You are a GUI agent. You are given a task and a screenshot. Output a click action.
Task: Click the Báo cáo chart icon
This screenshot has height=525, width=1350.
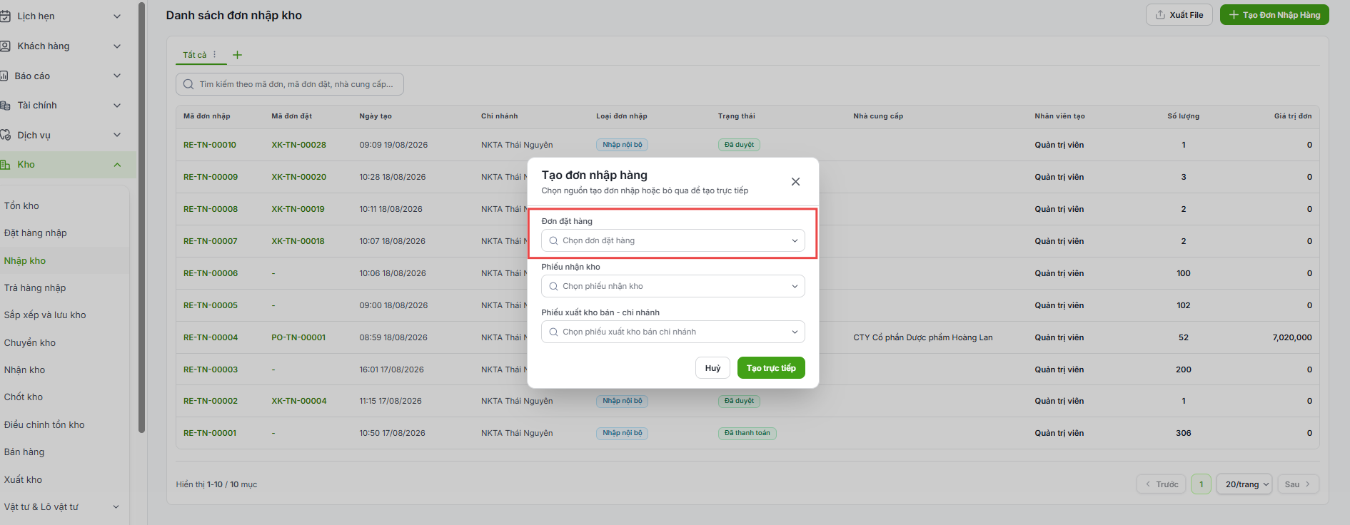(x=4, y=76)
